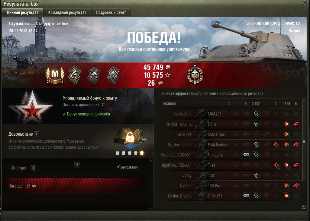Image resolution: width=310 pixels, height=221 pixels.
Task: Click the critical hit icon for Dr_Heisenberg
Action: 276,145
